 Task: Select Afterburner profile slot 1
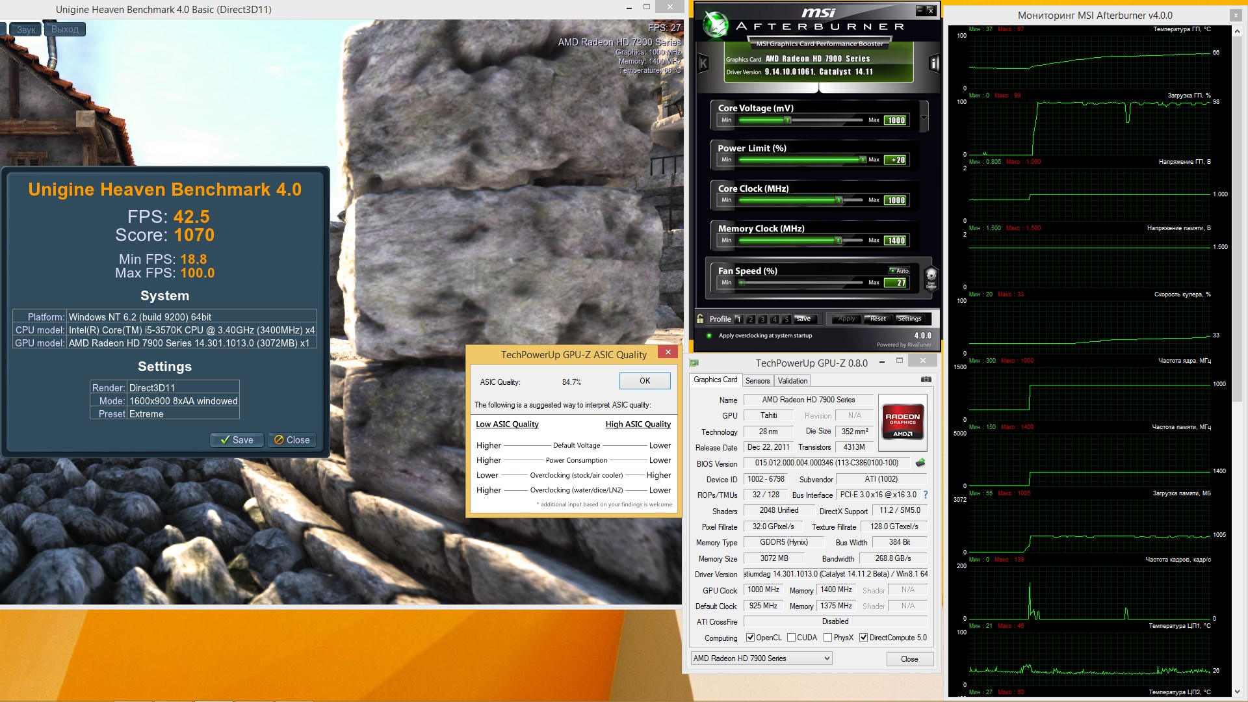(x=738, y=319)
